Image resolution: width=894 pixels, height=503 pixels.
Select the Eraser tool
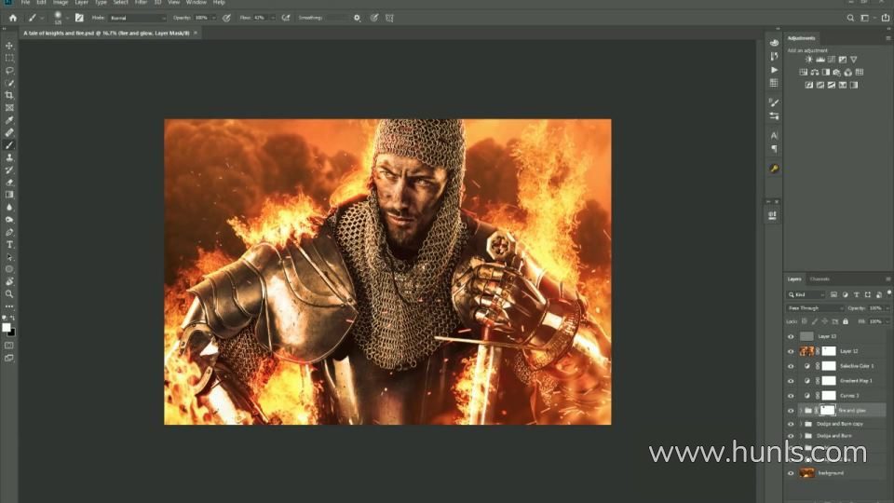pos(9,183)
